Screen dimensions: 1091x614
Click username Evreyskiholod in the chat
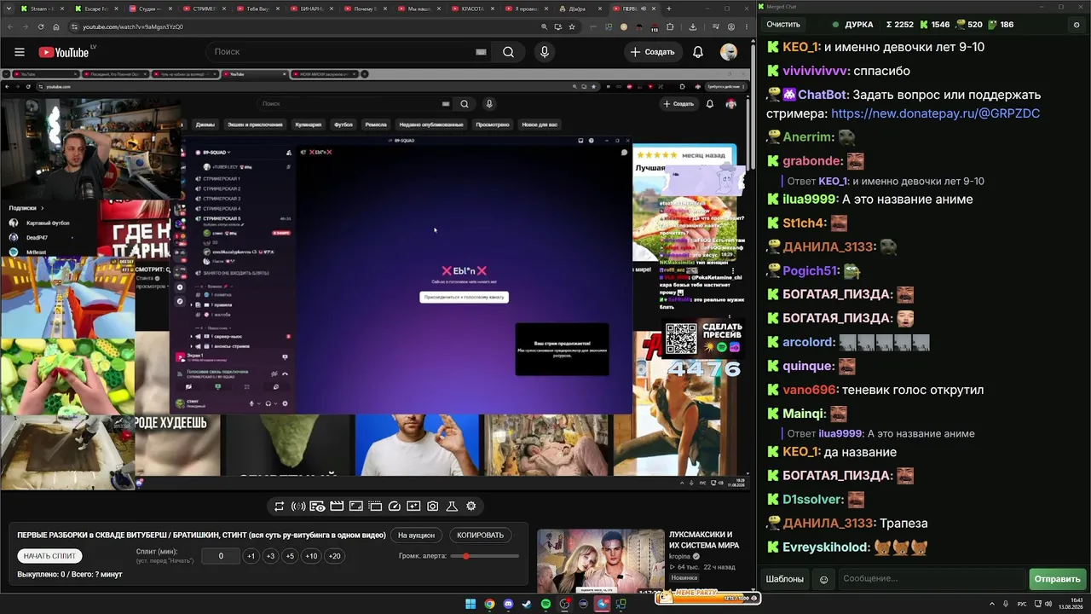click(825, 547)
